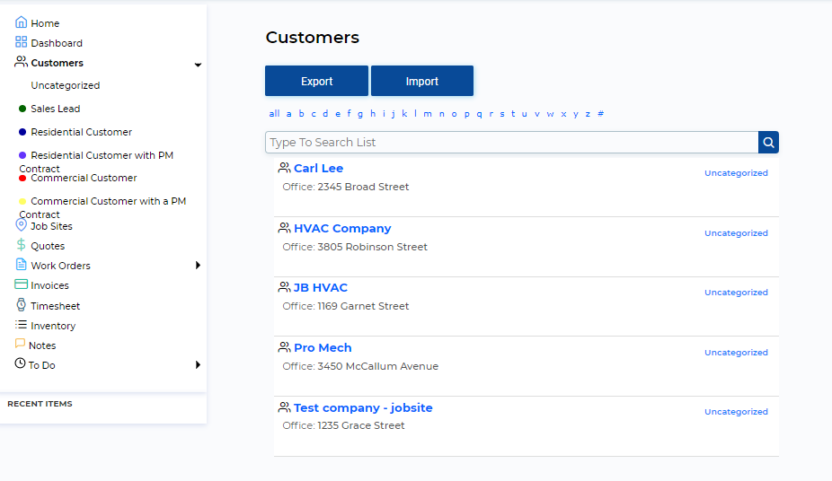Click the Notes speech bubble icon
The image size is (832, 481).
point(20,344)
